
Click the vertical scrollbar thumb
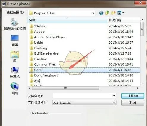point(143,29)
